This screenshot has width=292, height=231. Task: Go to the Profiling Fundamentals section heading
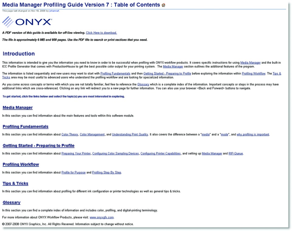[26, 127]
